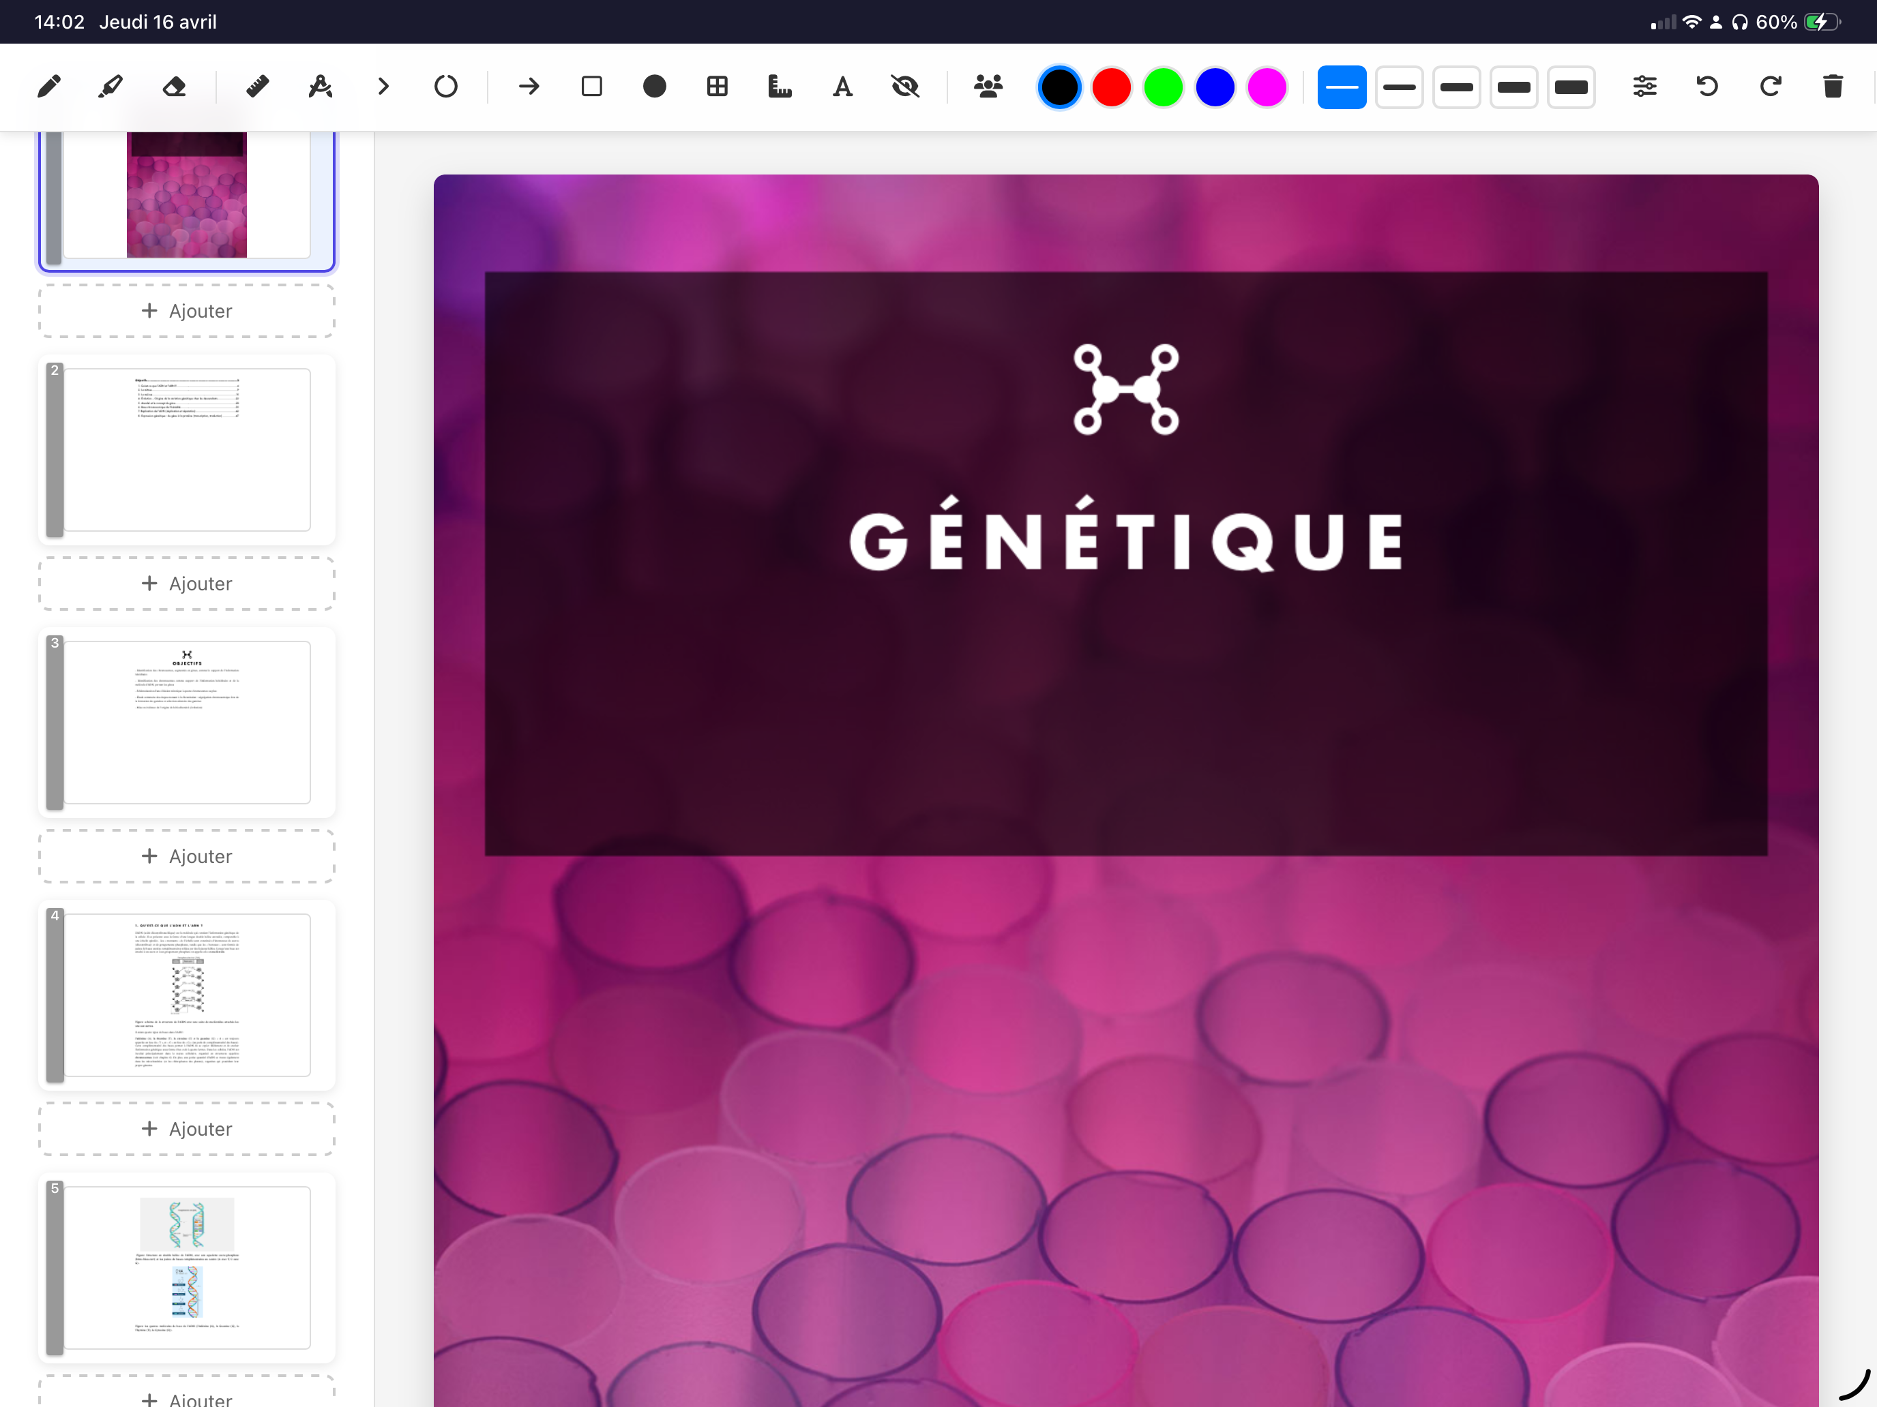Open the adjustment sliders settings

(1644, 87)
